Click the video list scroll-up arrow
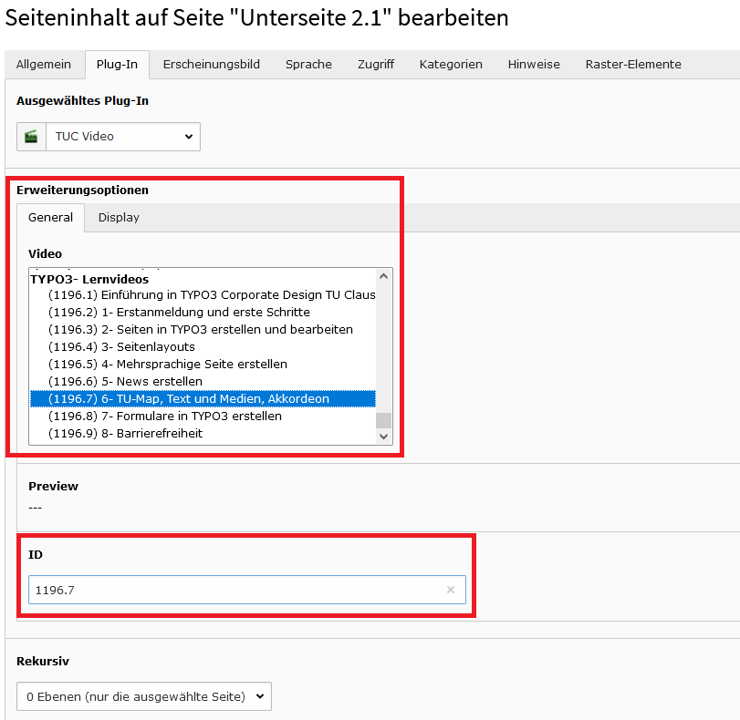740x720 pixels. point(384,276)
